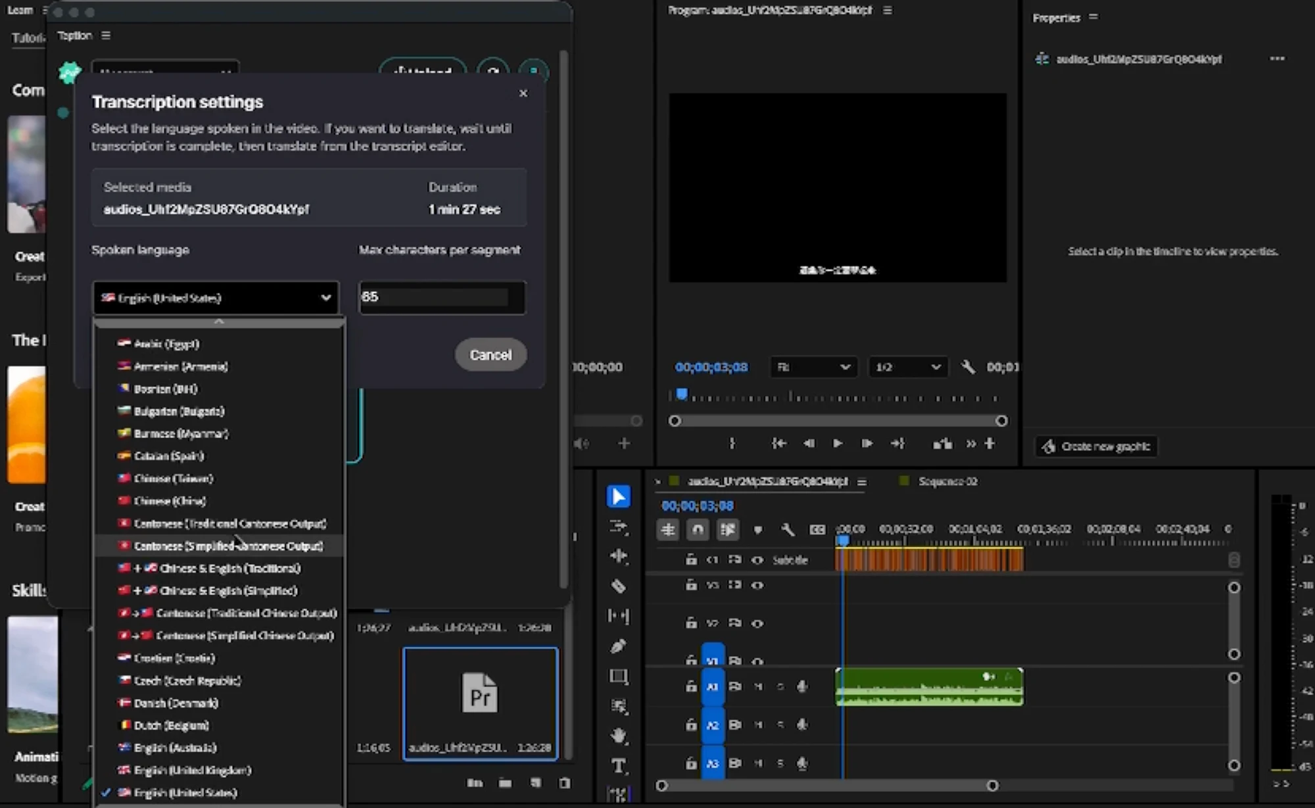Go to Out point in Program monitor
The width and height of the screenshot is (1315, 808).
[x=897, y=444]
